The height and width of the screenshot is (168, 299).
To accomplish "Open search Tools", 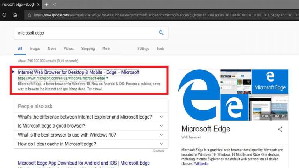I will click(x=160, y=49).
